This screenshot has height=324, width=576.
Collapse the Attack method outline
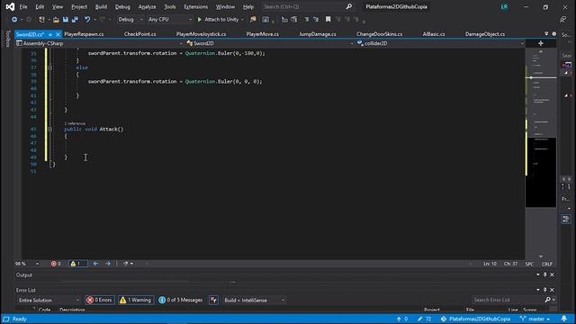[49, 130]
